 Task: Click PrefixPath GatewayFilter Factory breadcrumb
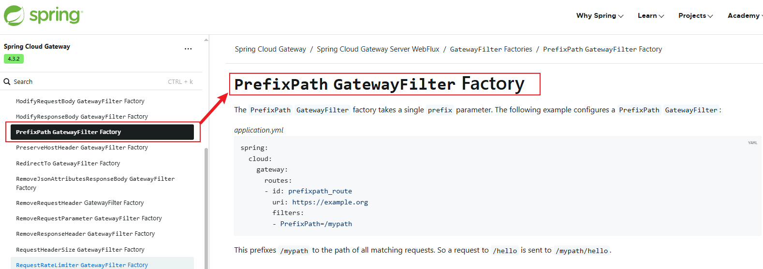click(602, 49)
